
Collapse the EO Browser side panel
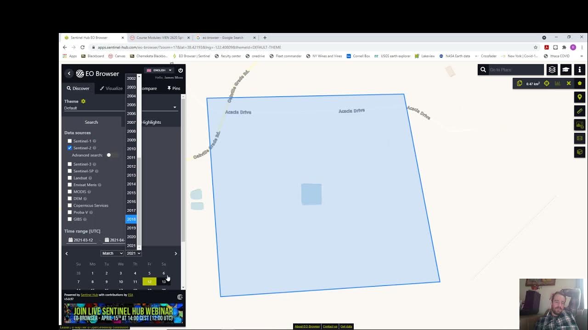click(69, 73)
